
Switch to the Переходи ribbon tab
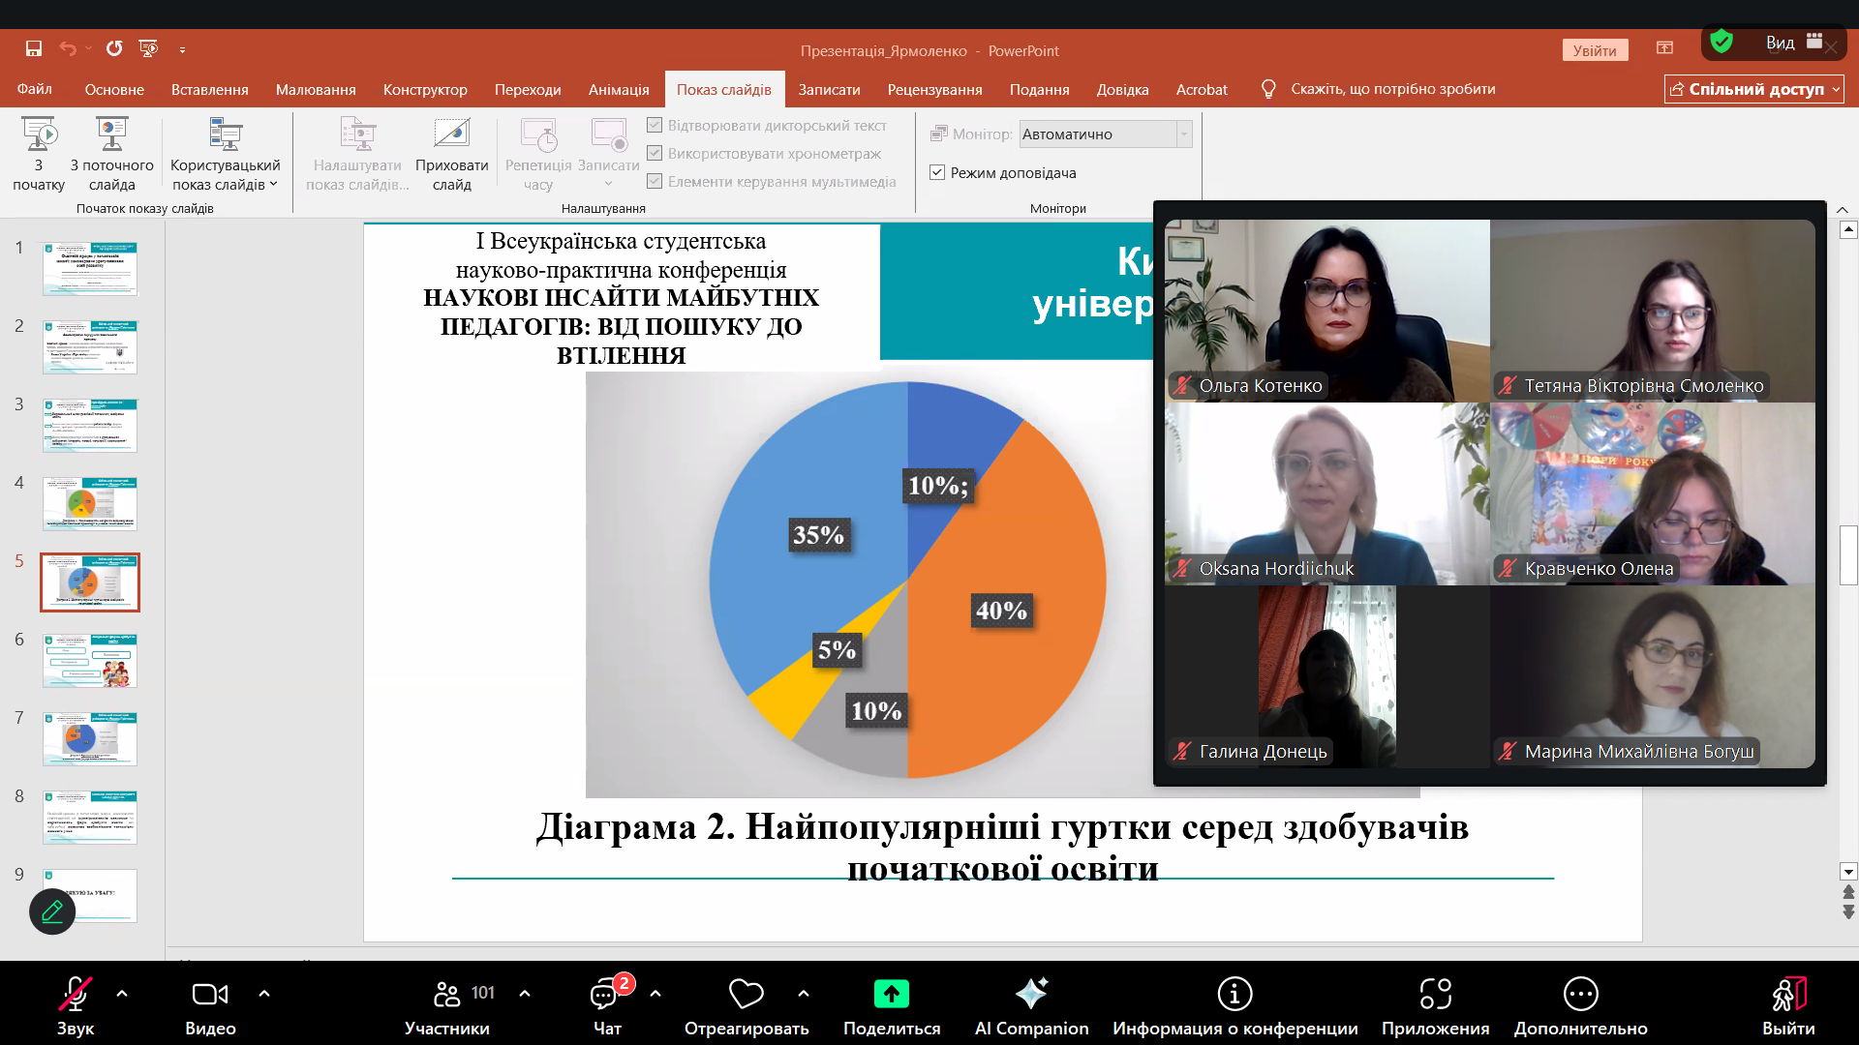click(x=528, y=89)
